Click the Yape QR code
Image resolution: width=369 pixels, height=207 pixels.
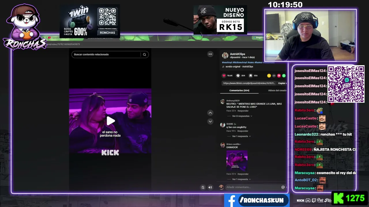pyautogui.click(x=346, y=84)
